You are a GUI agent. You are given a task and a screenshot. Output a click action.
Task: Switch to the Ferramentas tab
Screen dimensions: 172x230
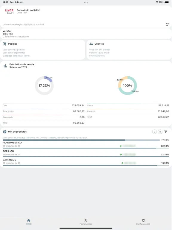click(x=86, y=222)
